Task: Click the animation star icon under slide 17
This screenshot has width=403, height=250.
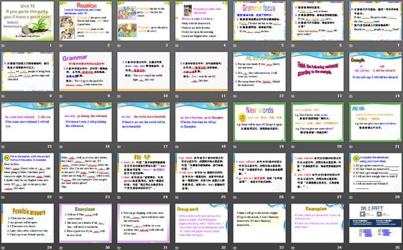Action: tap(119, 146)
